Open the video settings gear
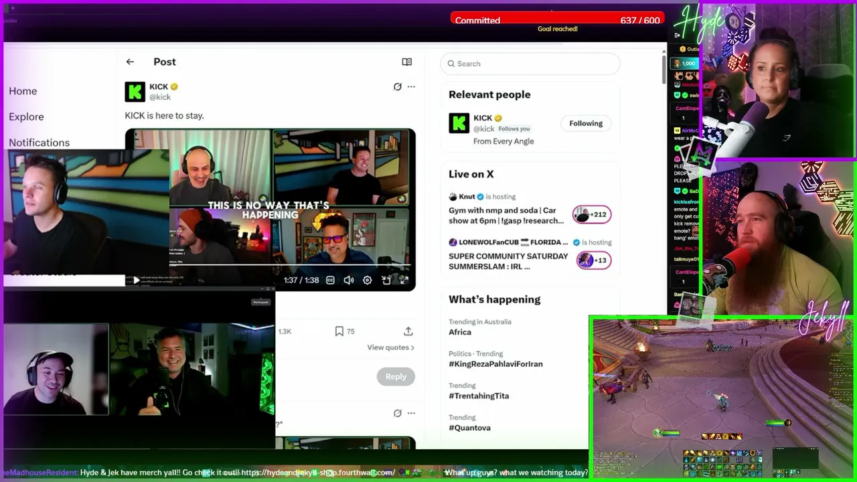The width and height of the screenshot is (857, 482). tap(367, 280)
